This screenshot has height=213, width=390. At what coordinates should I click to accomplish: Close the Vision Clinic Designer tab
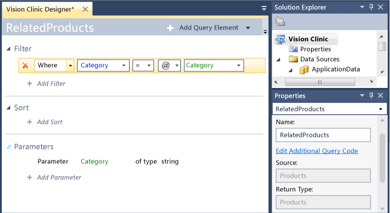click(85, 9)
